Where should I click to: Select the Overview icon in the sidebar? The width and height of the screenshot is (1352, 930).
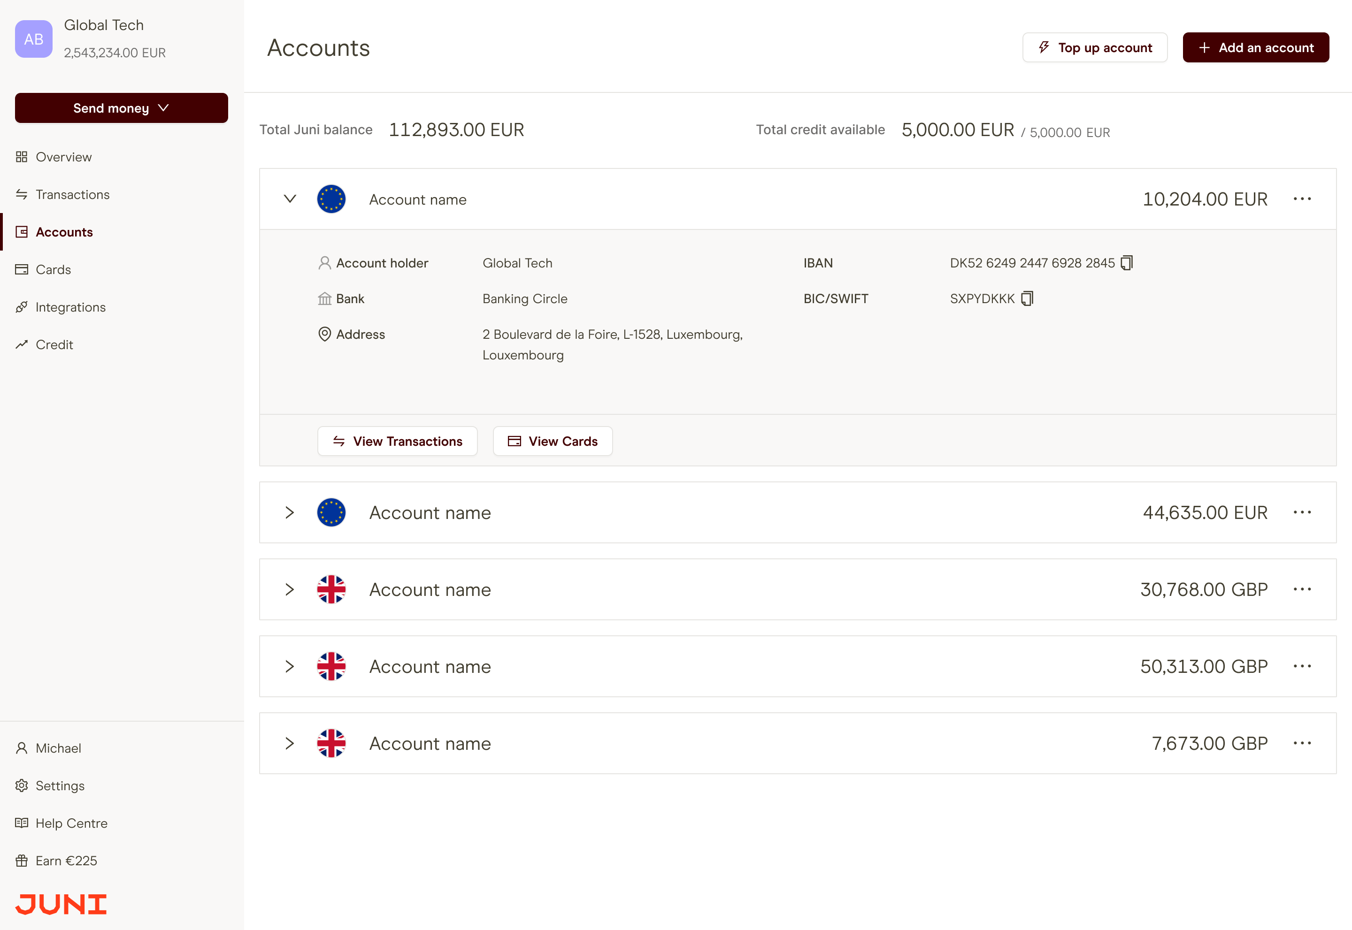coord(22,156)
